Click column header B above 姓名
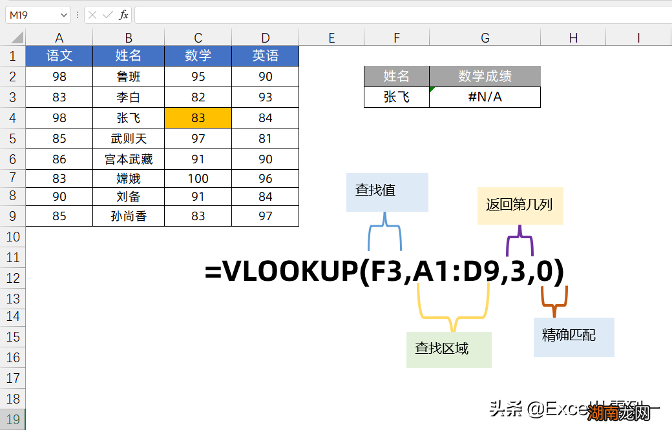Image resolution: width=672 pixels, height=430 pixels. (x=128, y=37)
